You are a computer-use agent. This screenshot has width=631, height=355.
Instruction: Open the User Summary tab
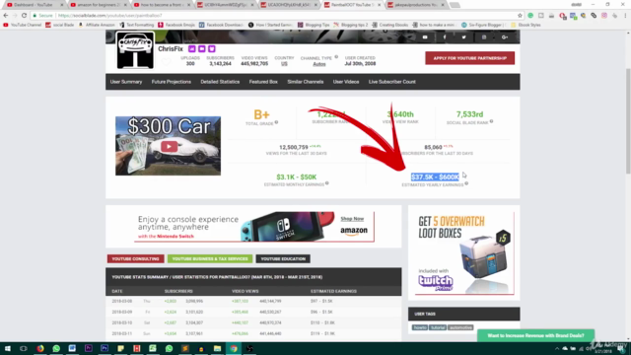(126, 82)
